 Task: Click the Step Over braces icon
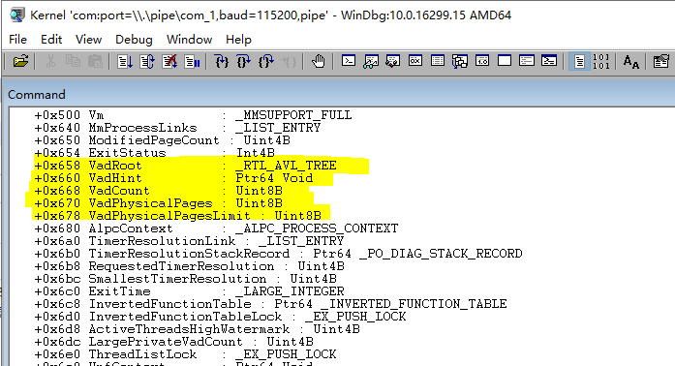[x=244, y=62]
